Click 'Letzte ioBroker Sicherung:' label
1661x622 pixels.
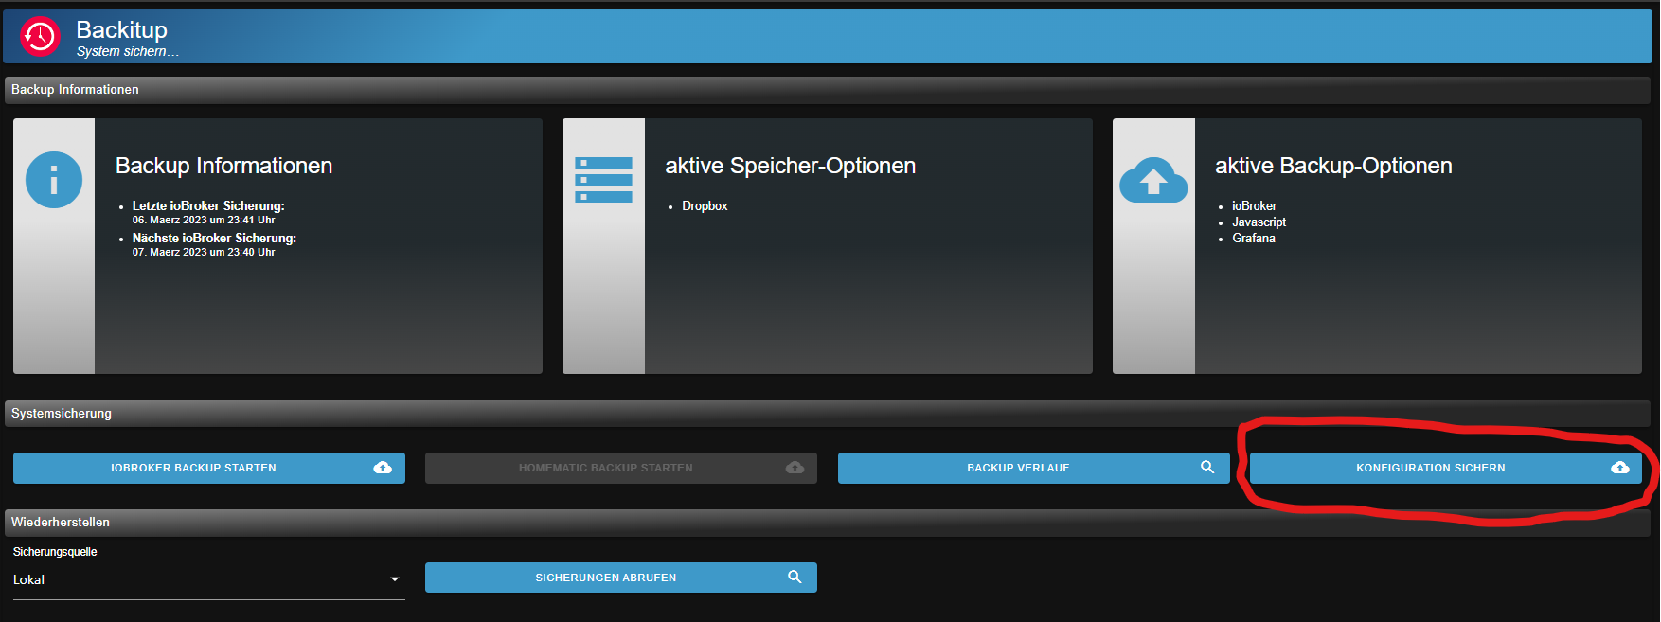pos(208,205)
